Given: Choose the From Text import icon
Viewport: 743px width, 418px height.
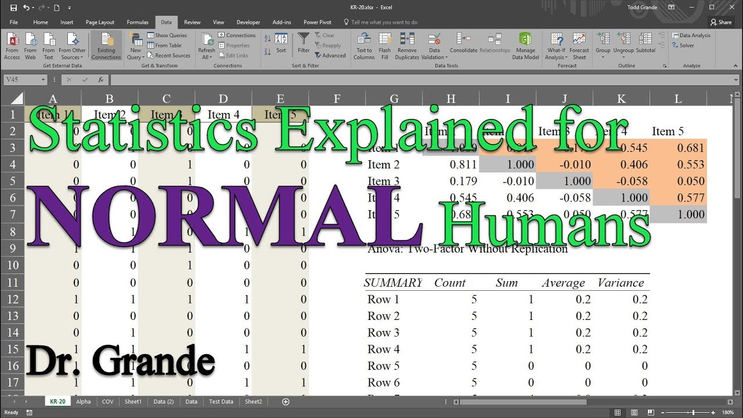Looking at the screenshot, I should (49, 46).
